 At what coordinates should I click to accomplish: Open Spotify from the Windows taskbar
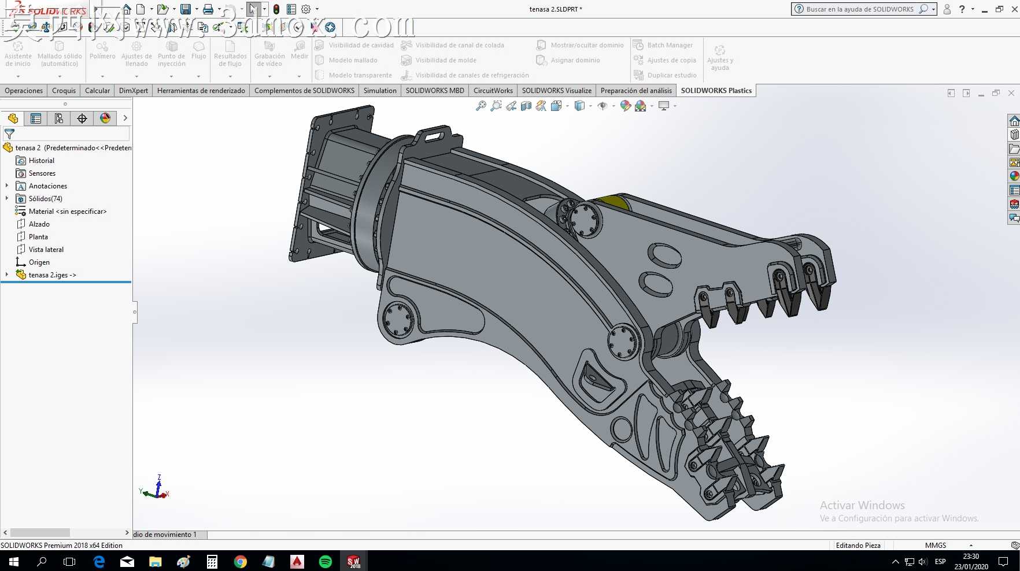pyautogui.click(x=326, y=561)
